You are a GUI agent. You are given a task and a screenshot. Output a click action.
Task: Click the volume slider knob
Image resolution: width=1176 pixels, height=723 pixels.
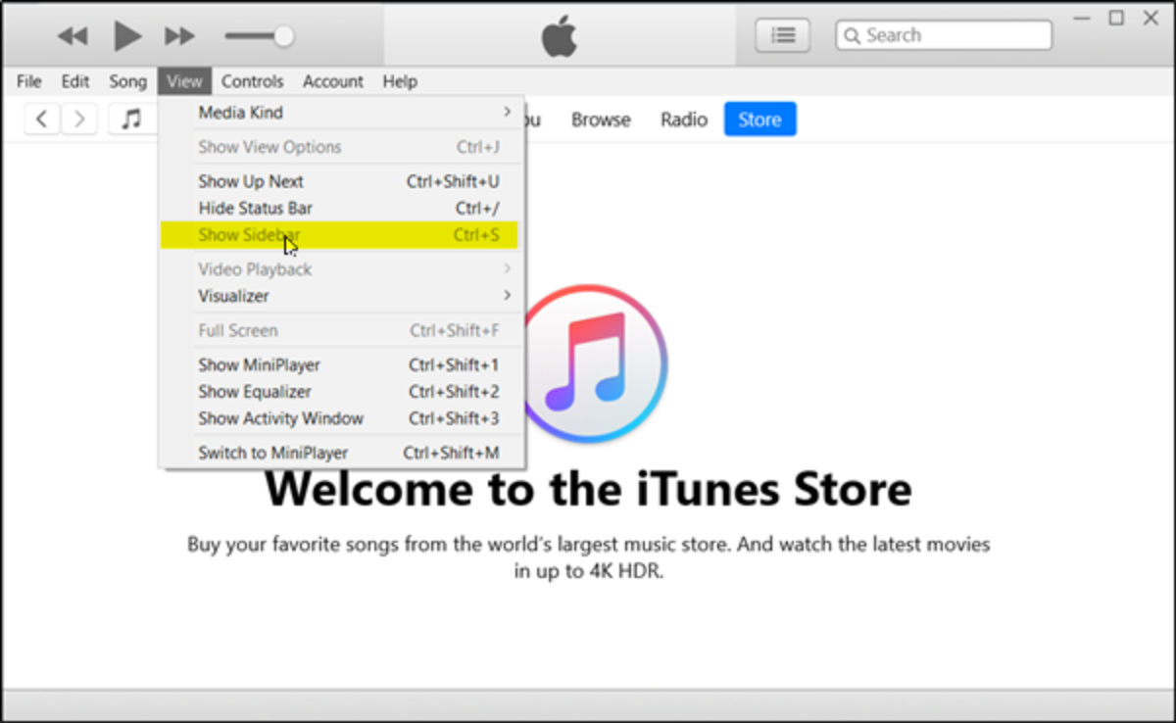click(x=283, y=36)
